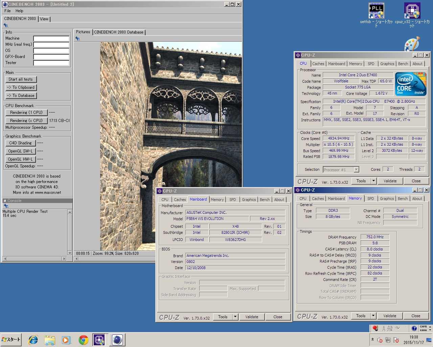Image resolution: width=433 pixels, height=347 pixels.
Task: Launch Windows Media Player from taskbar
Action: (66, 340)
